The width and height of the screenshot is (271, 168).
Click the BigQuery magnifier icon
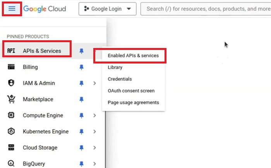point(11,163)
